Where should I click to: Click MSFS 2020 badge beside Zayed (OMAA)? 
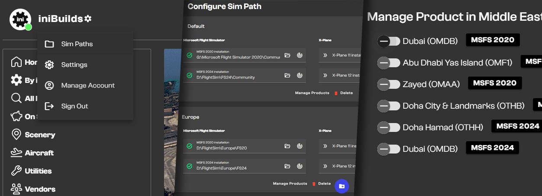495,83
